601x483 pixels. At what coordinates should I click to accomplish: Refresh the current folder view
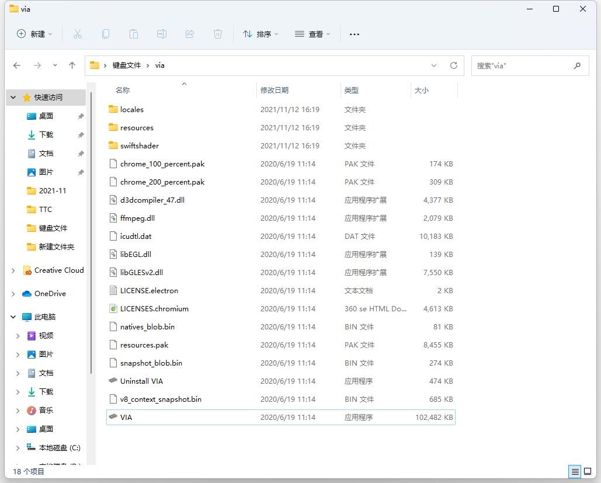click(453, 65)
